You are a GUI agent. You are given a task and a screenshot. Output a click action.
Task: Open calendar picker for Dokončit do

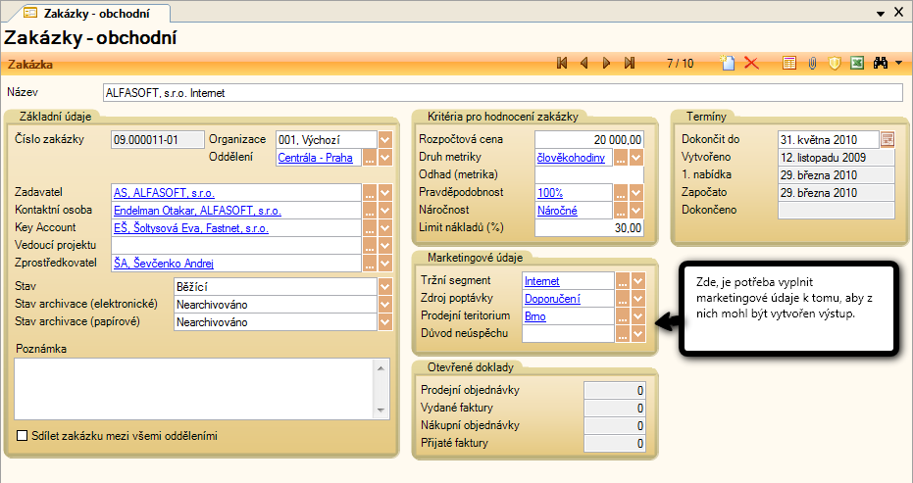tap(888, 139)
